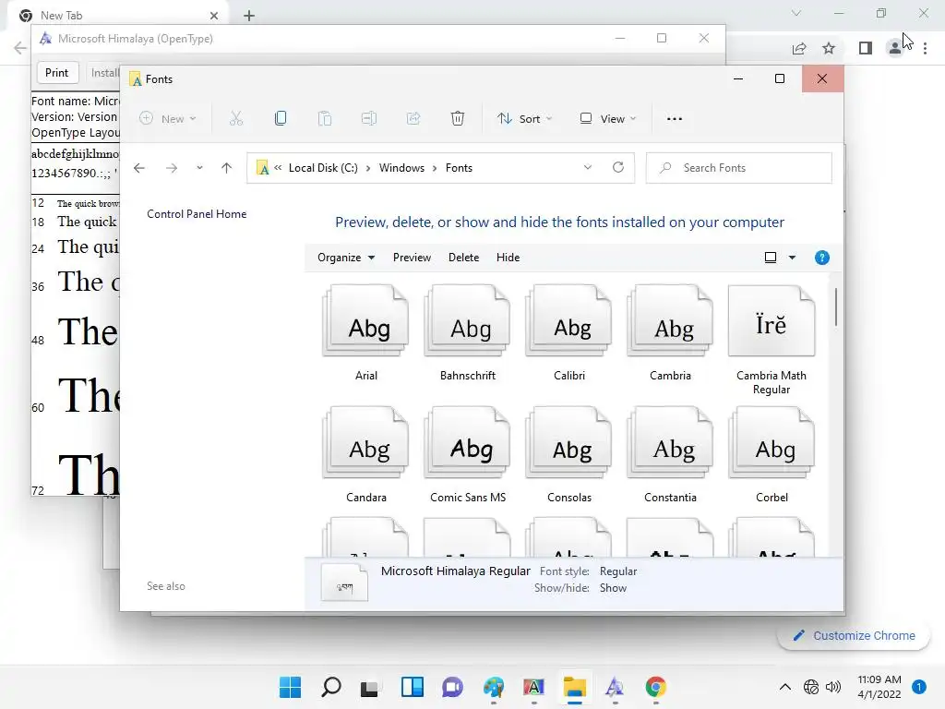Open the Control Panel Home link
This screenshot has height=709, width=945.
point(197,214)
